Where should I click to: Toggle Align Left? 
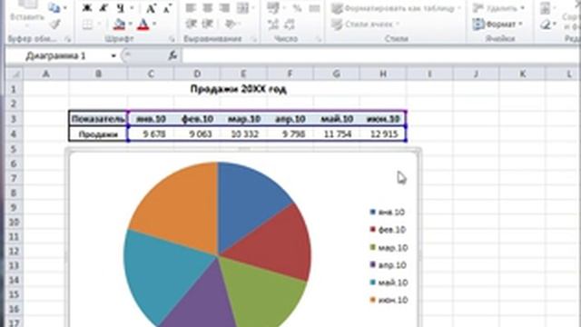[191, 8]
